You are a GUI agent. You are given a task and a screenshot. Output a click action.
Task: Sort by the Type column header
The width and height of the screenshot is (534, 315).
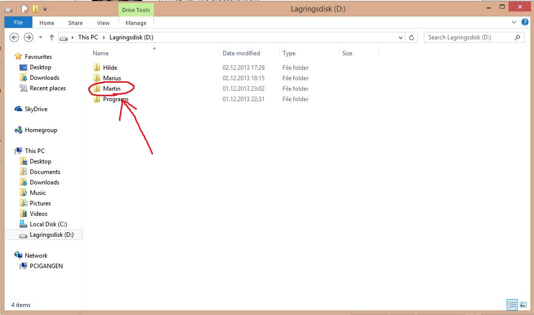pos(289,53)
